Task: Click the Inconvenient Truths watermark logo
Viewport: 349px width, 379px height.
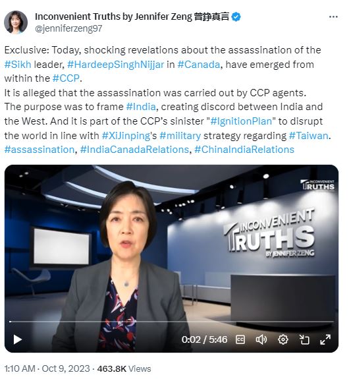Action: tap(318, 185)
